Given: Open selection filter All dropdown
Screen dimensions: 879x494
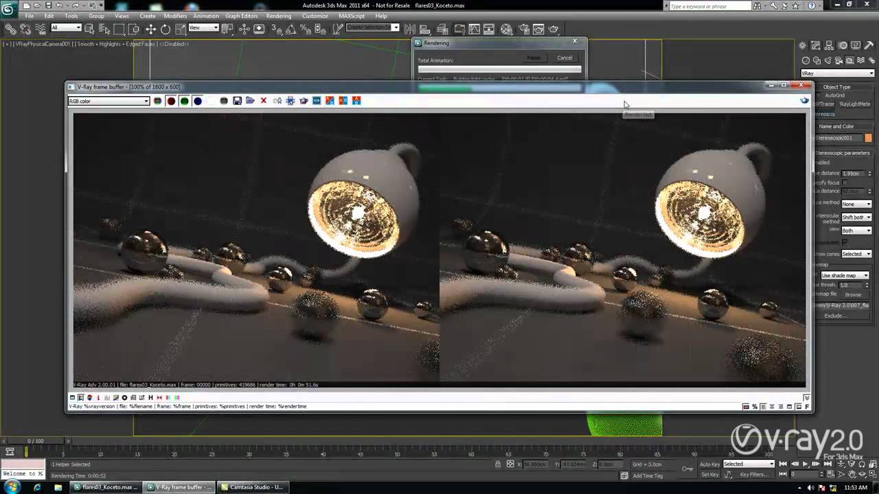Looking at the screenshot, I should [66, 27].
